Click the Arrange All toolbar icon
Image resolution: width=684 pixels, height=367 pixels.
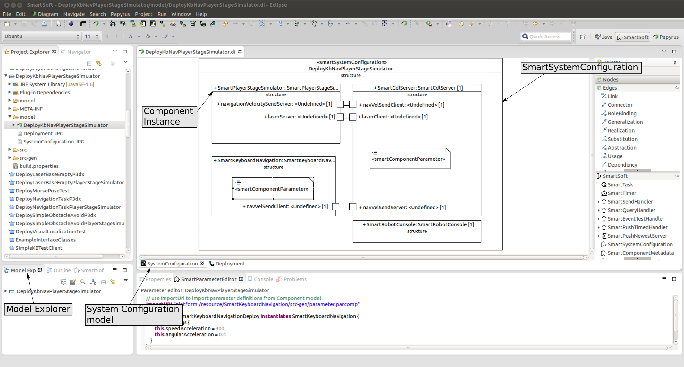pos(279,24)
